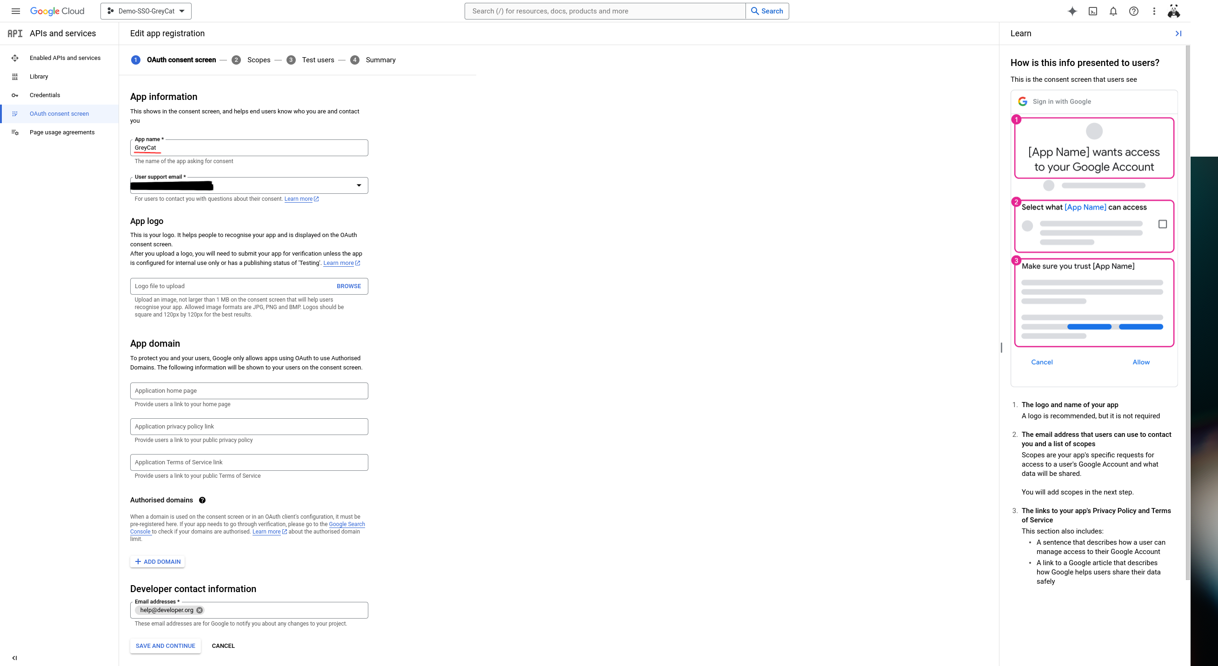Click the API logo in sidebar header

pos(15,33)
